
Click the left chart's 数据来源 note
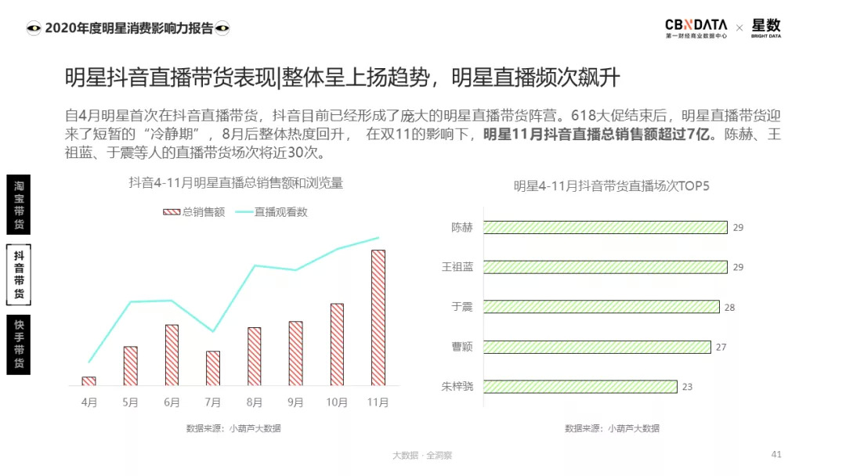click(x=233, y=428)
